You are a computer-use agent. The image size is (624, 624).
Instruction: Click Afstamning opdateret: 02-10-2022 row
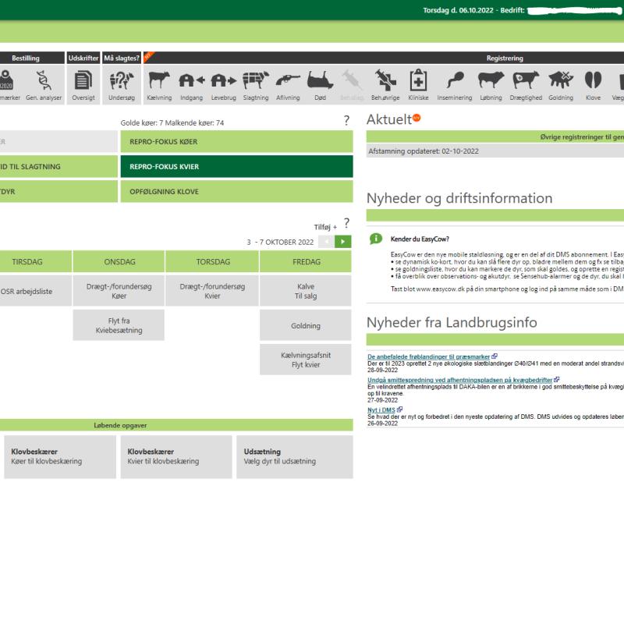(x=495, y=151)
